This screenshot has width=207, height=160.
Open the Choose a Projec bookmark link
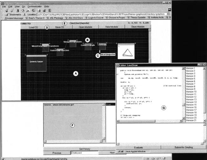tap(115, 17)
